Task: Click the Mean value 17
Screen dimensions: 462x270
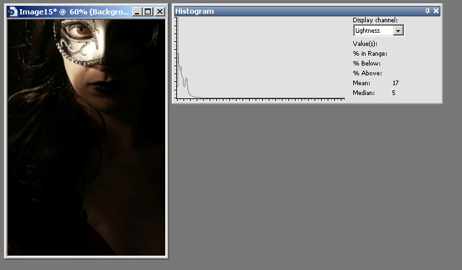Action: (395, 83)
